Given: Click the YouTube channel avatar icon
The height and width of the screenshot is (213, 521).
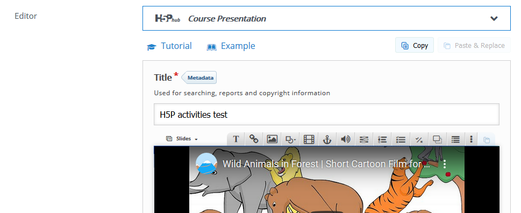Looking at the screenshot, I should click(206, 164).
